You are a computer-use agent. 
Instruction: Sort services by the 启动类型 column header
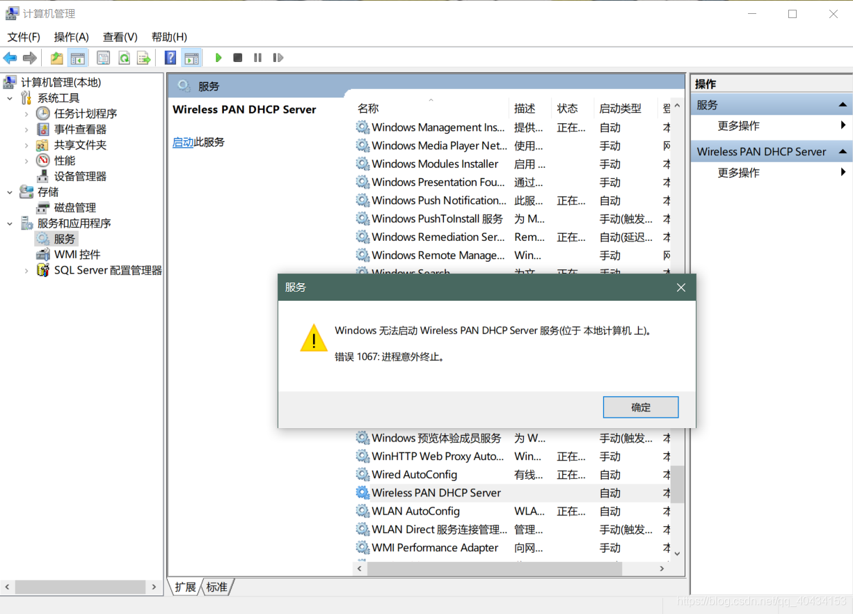tap(625, 109)
